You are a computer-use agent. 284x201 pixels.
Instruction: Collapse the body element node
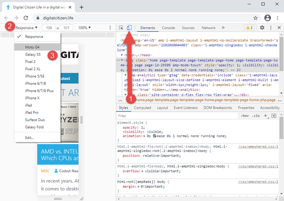click(x=122, y=60)
